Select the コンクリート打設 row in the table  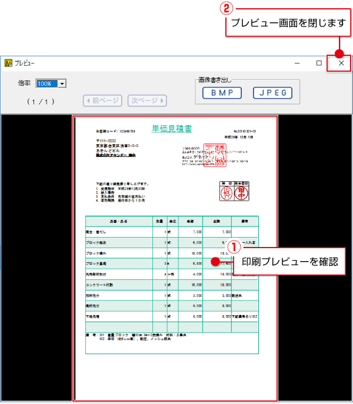[100, 284]
